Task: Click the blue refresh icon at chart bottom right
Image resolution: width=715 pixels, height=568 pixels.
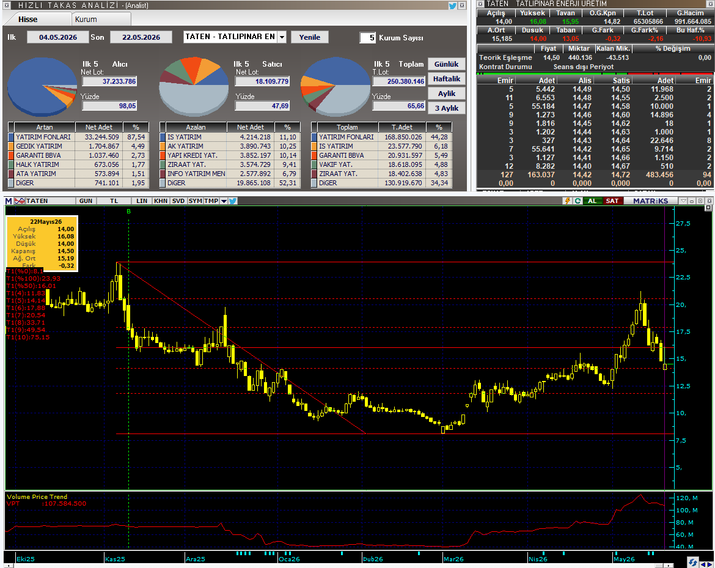Action: point(693,562)
